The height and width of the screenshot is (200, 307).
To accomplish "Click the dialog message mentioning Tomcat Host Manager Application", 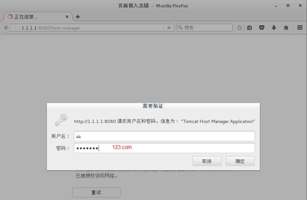I will [x=165, y=121].
